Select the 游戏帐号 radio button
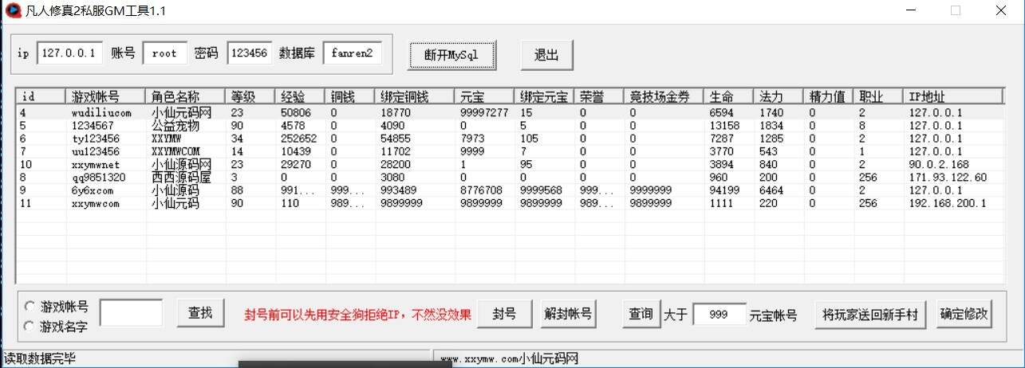Image resolution: width=1025 pixels, height=368 pixels. [x=30, y=306]
